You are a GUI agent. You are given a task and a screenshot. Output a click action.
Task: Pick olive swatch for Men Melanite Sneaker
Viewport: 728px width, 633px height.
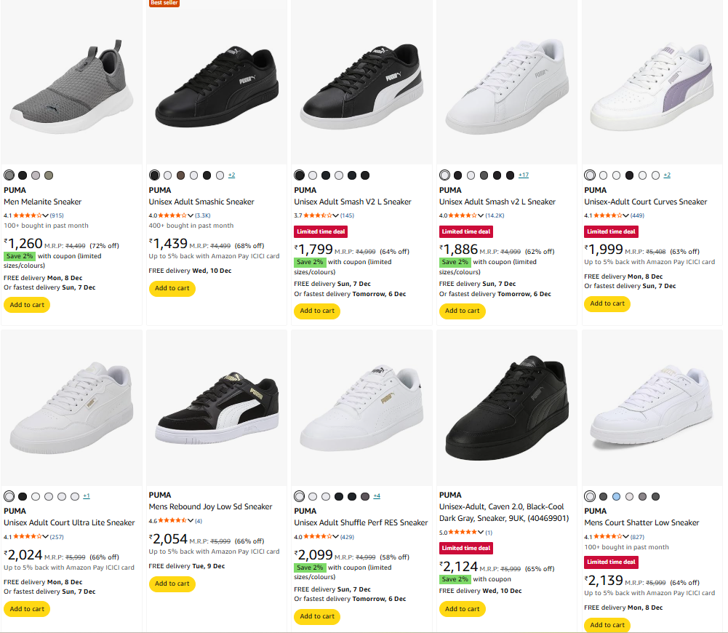tap(48, 175)
